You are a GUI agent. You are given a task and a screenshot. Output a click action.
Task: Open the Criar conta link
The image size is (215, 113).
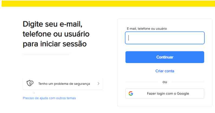click(165, 71)
